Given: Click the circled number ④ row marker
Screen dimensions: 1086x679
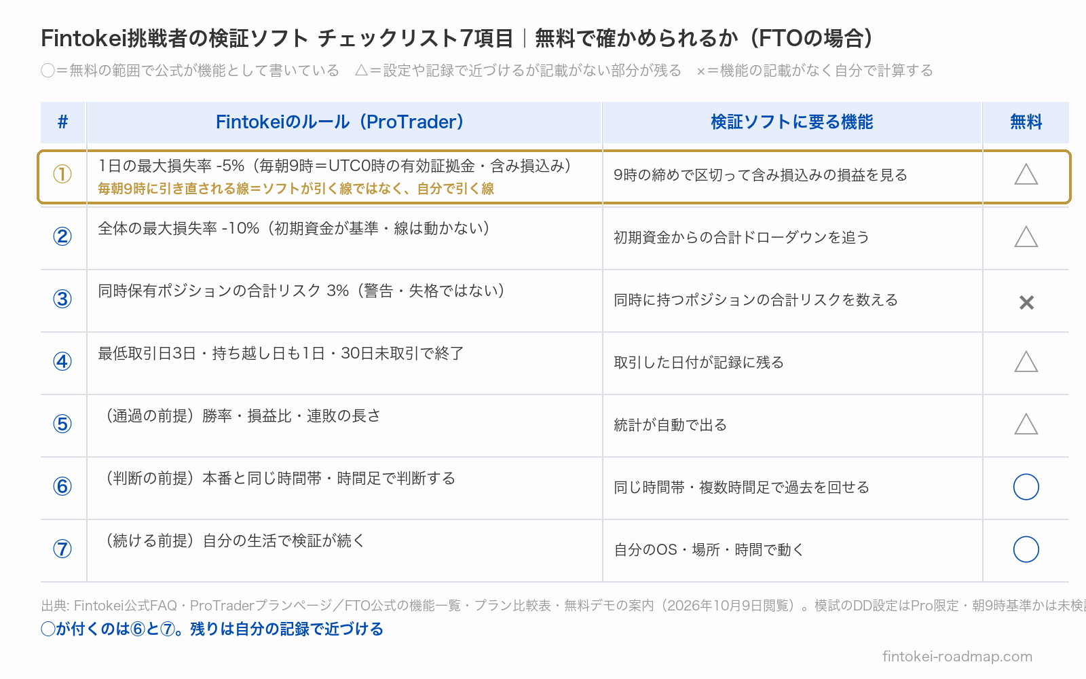Looking at the screenshot, I should pos(62,361).
